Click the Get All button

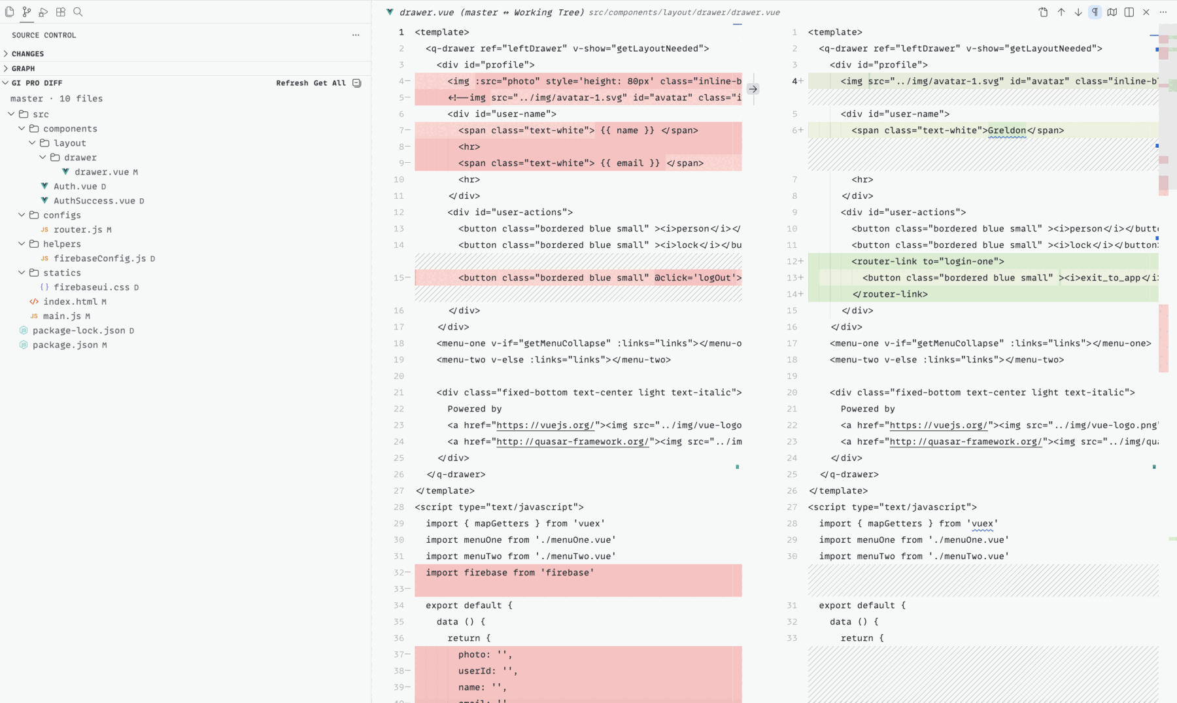click(330, 83)
